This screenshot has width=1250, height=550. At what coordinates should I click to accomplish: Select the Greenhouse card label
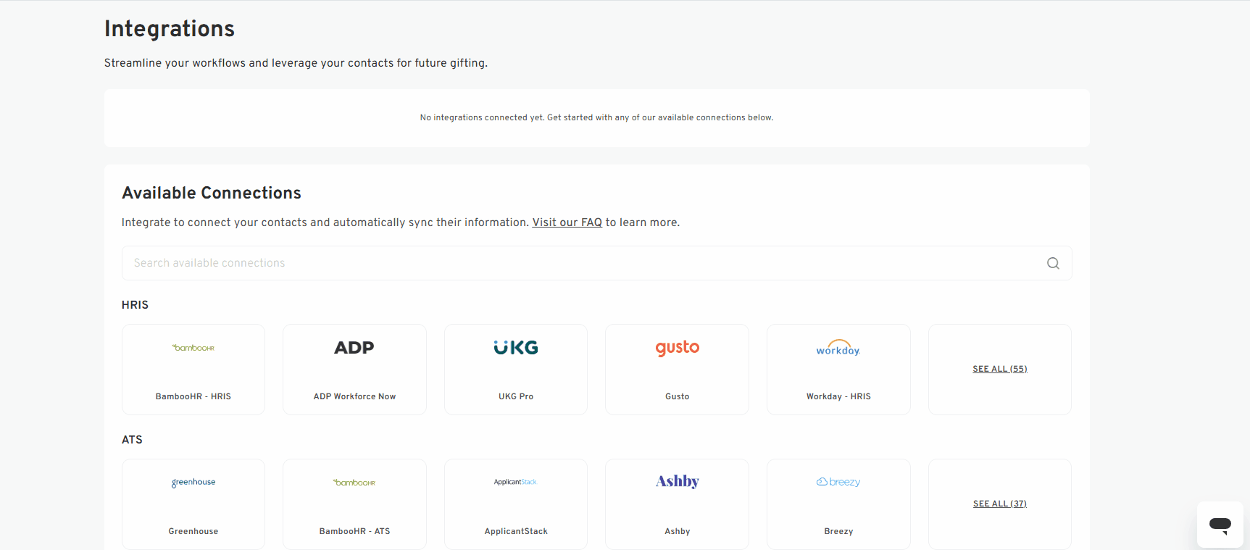click(193, 531)
